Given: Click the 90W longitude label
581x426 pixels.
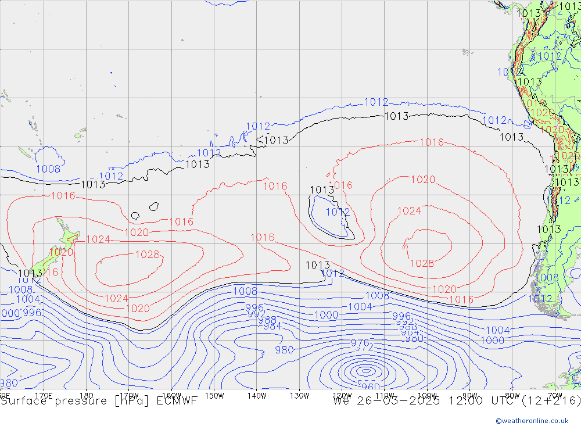Looking at the screenshot, I should coord(470,396).
